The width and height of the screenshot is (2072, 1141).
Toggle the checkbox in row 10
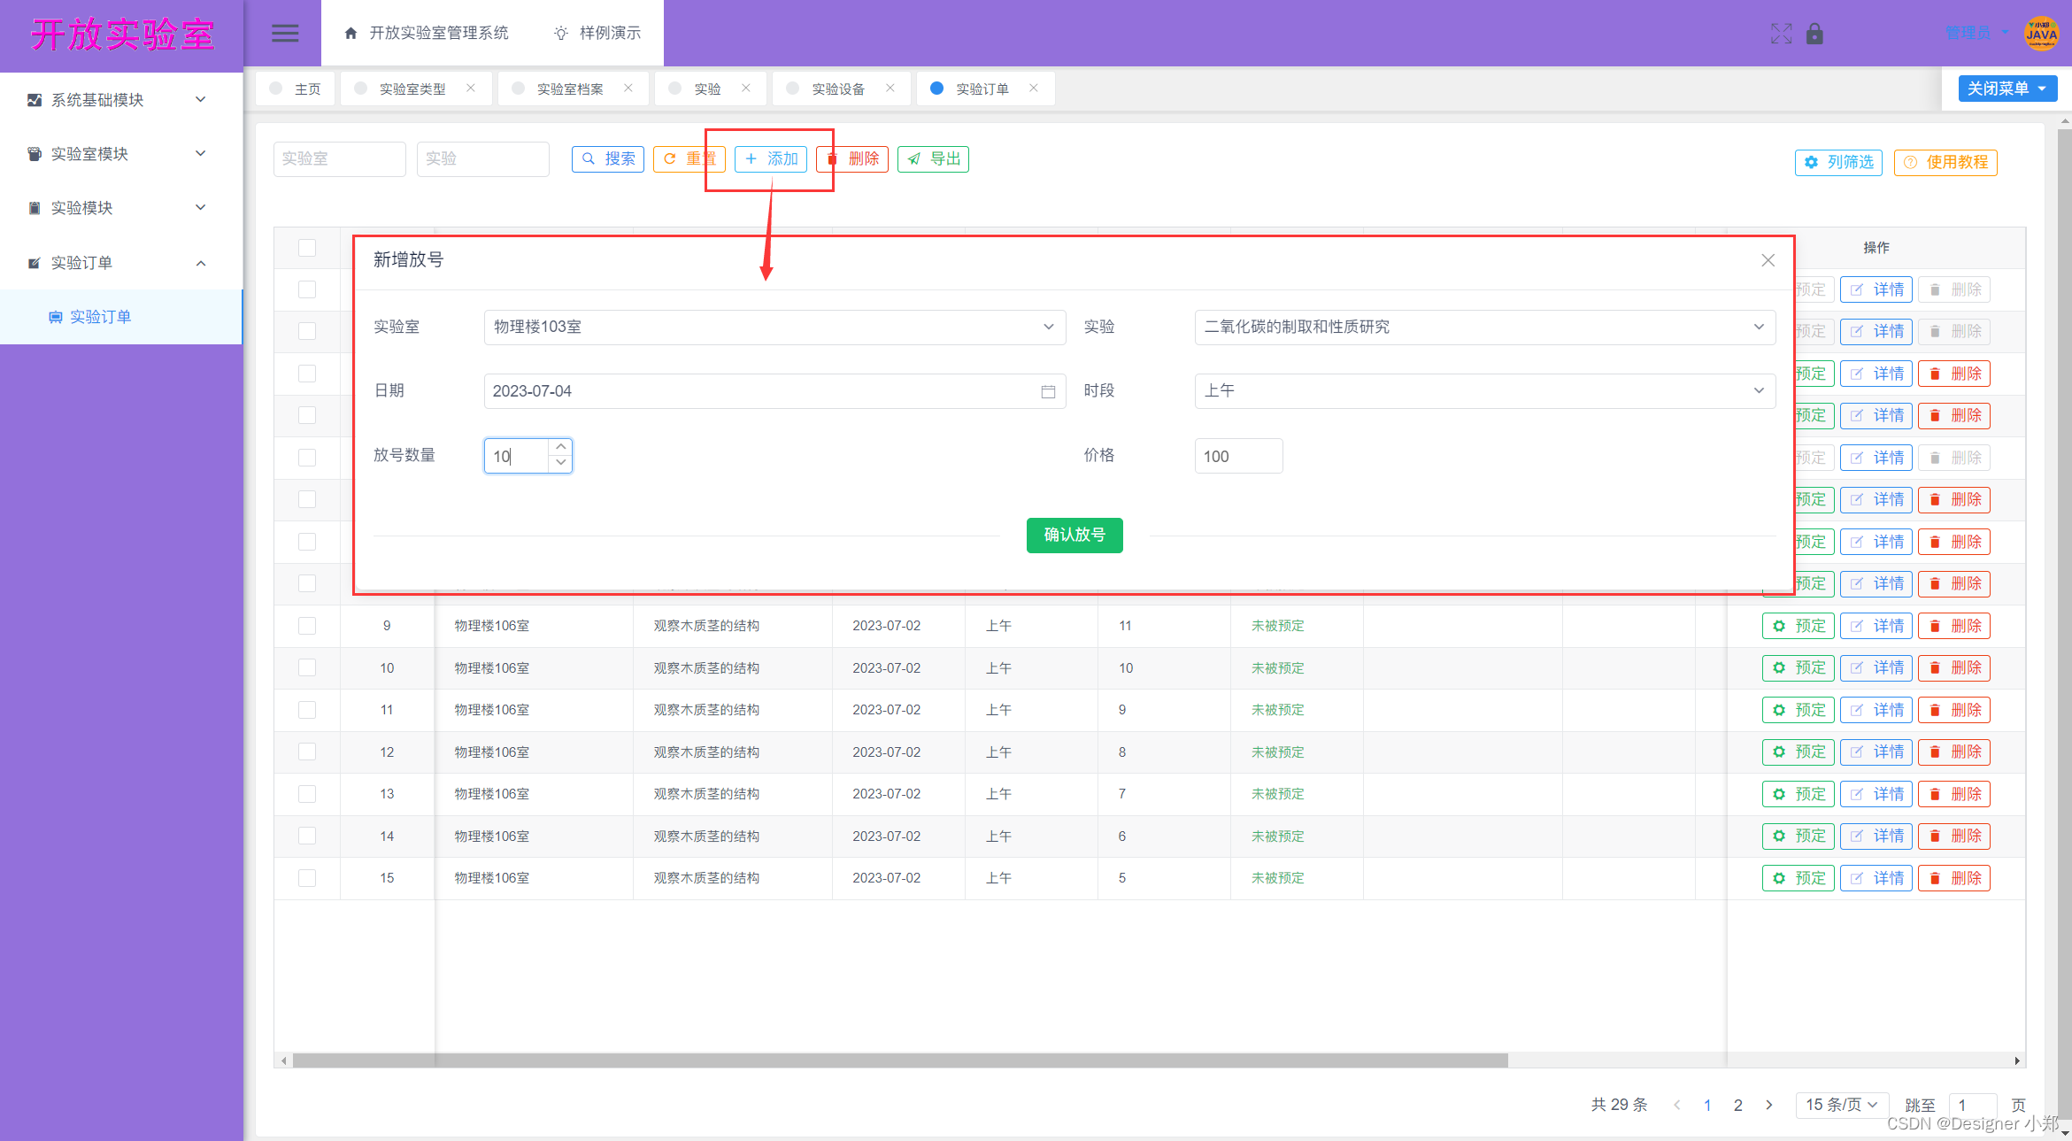click(311, 667)
